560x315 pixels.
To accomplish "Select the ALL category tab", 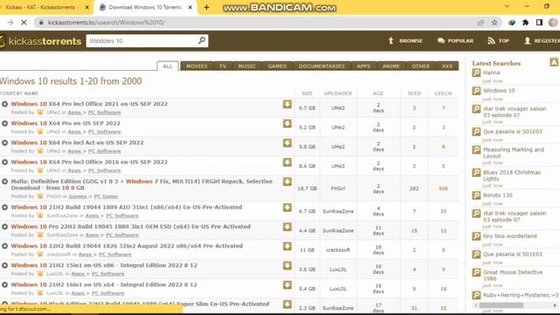I will [167, 66].
